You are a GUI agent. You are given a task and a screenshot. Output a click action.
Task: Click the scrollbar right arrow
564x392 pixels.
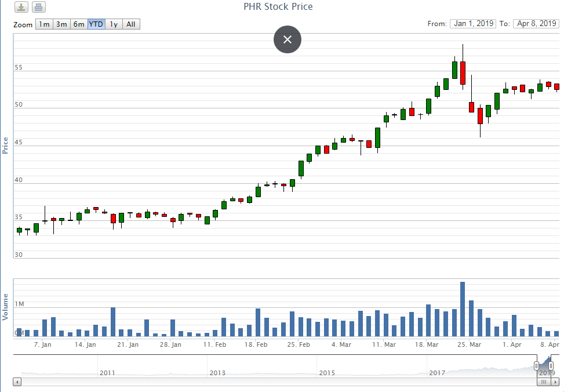(x=555, y=382)
